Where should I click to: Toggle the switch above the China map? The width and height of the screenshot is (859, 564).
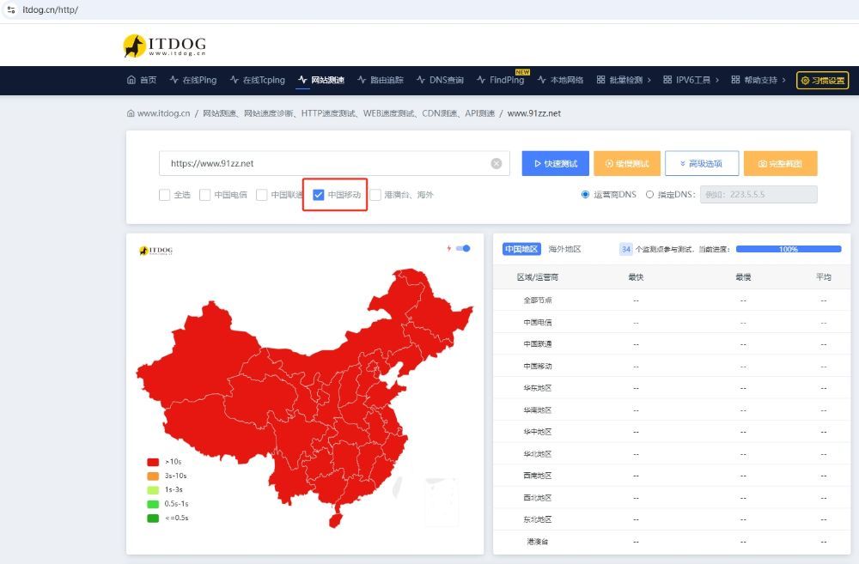464,249
